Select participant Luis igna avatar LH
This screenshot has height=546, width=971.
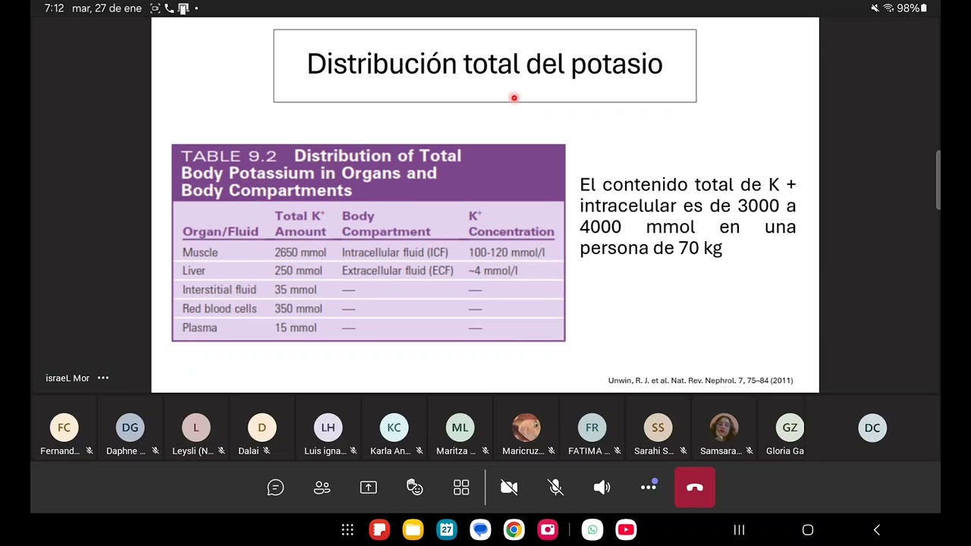328,428
